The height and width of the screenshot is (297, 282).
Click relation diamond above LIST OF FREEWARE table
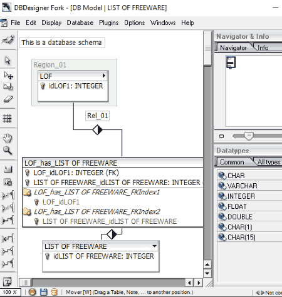tap(112, 234)
